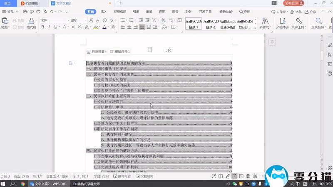
Task: Open the 页面布局 (Page Layout) ribbon tab
Action: 120,12
